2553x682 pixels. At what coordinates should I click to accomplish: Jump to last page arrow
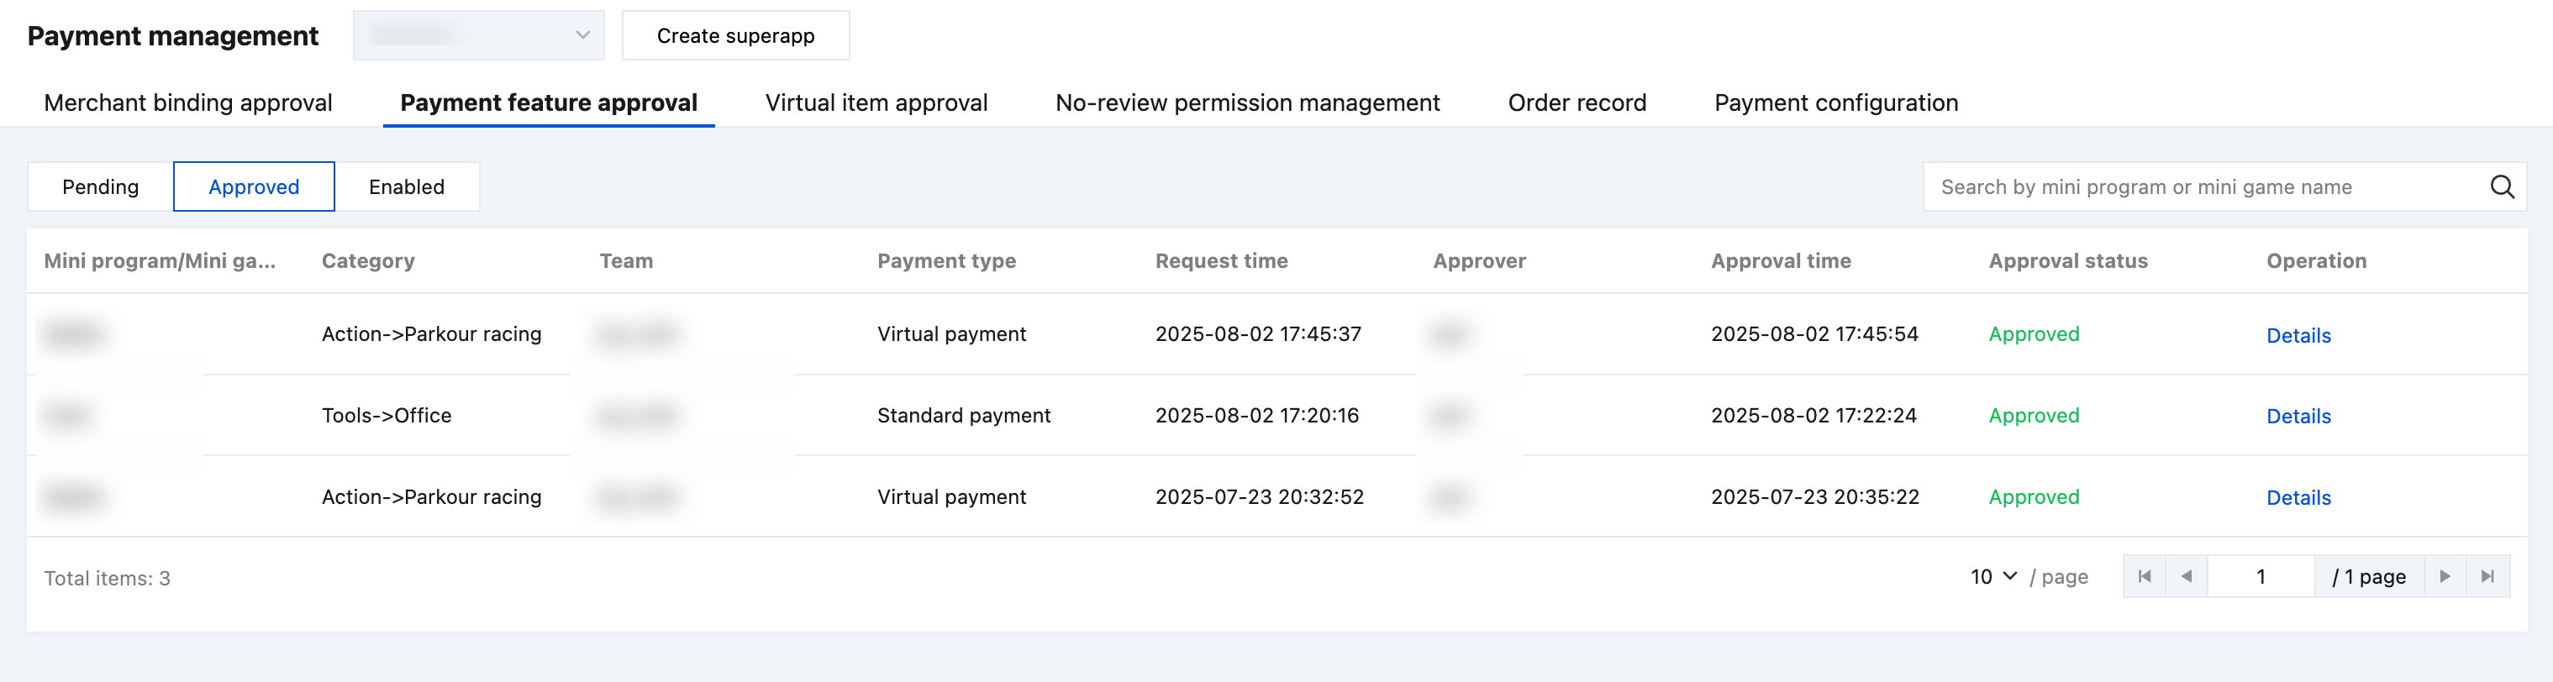[2487, 576]
